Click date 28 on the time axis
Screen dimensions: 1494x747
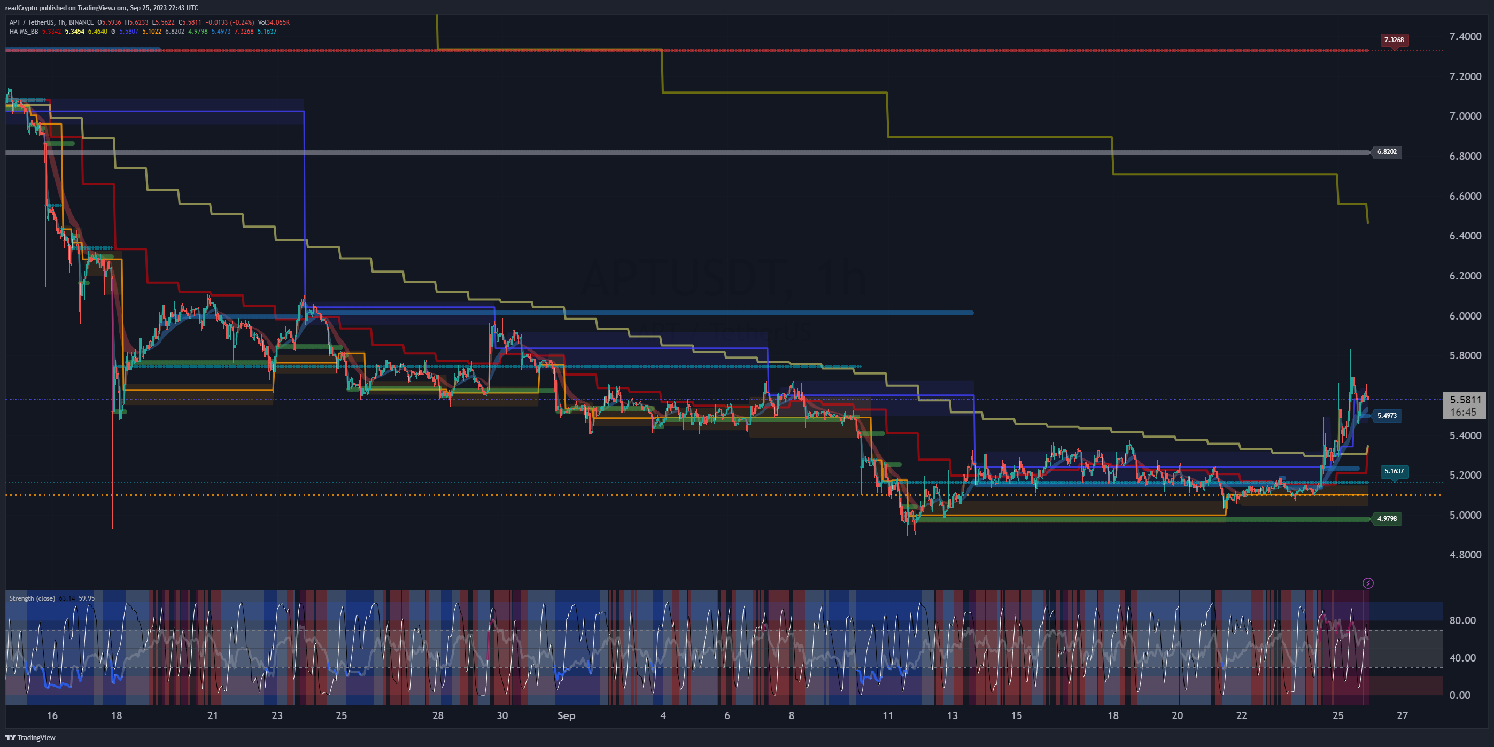(x=438, y=715)
